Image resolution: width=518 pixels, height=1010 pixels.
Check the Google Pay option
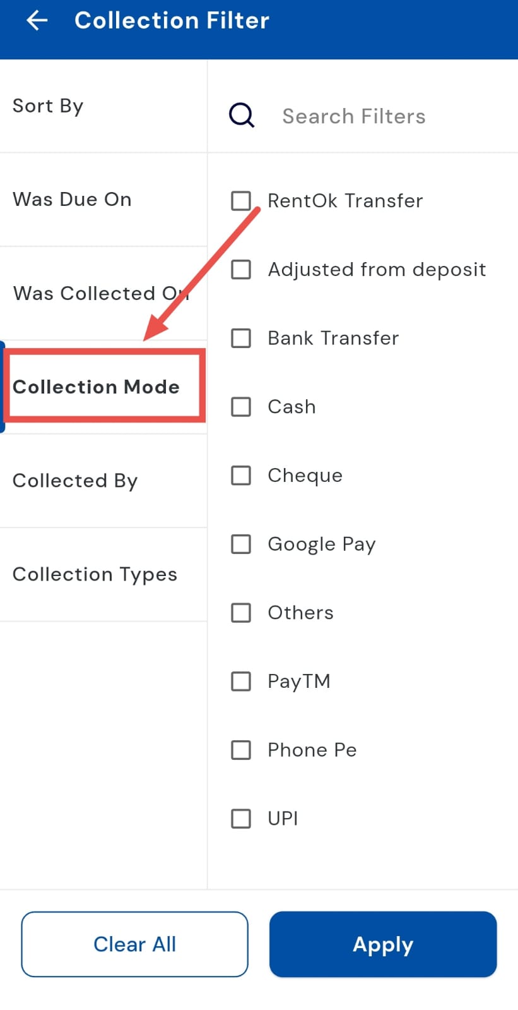tap(241, 544)
